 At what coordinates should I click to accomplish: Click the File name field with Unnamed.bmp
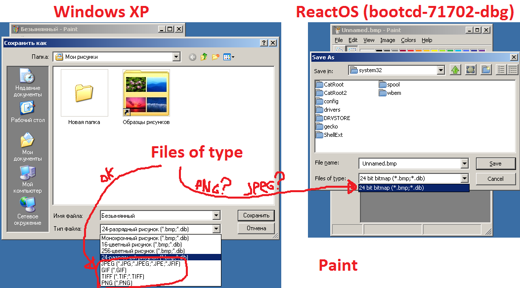409,164
